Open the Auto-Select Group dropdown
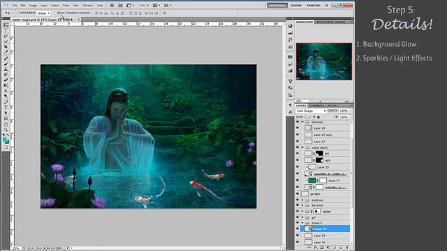447x251 pixels. (x=43, y=13)
